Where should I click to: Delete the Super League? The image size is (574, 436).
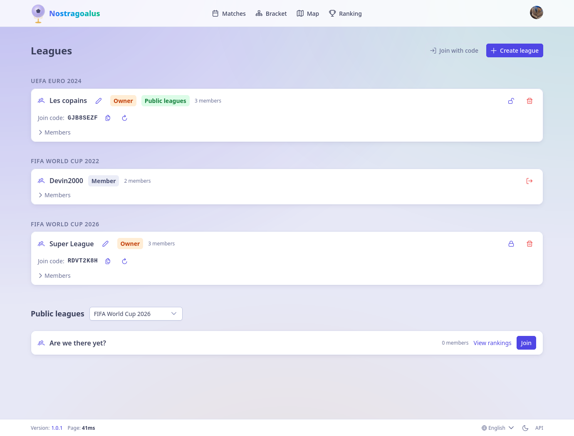[x=529, y=244]
